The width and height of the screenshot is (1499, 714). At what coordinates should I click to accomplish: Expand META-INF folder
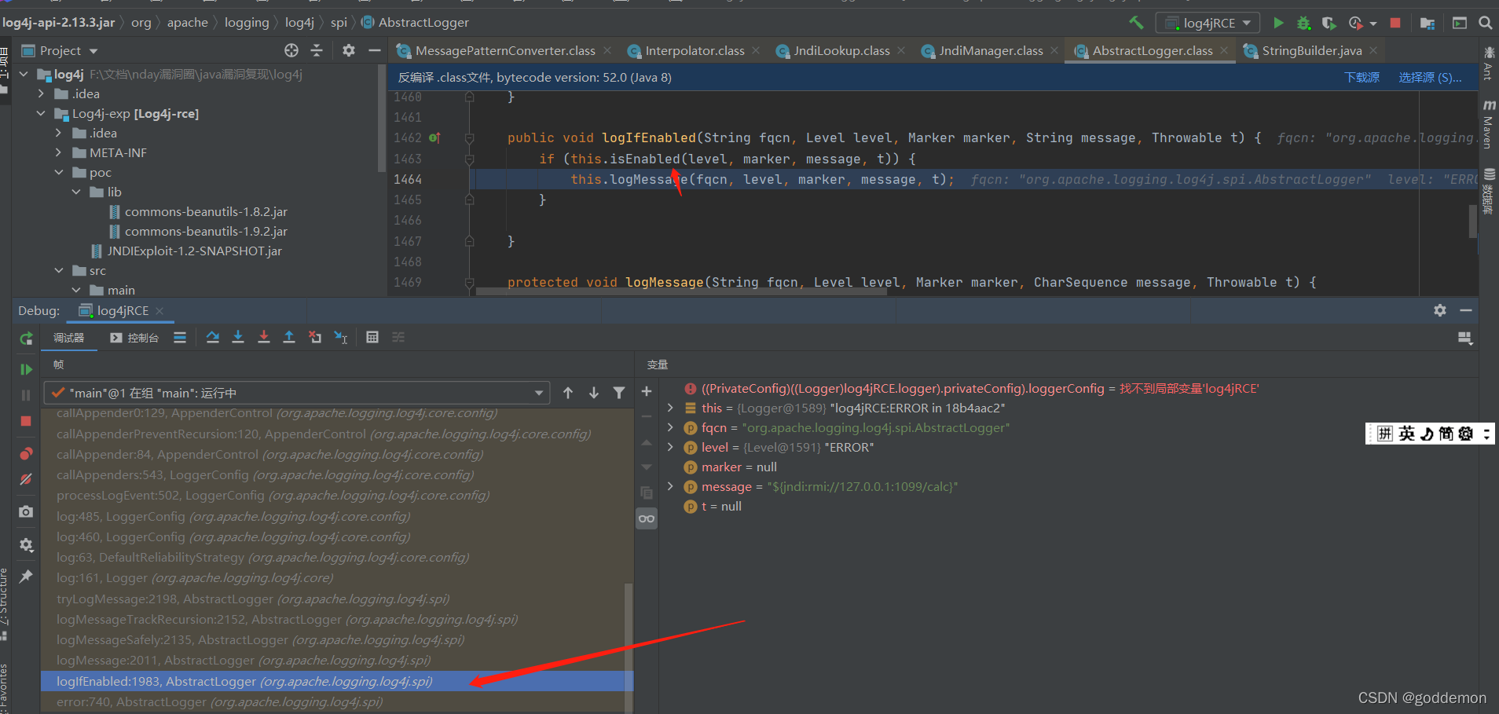coord(59,152)
